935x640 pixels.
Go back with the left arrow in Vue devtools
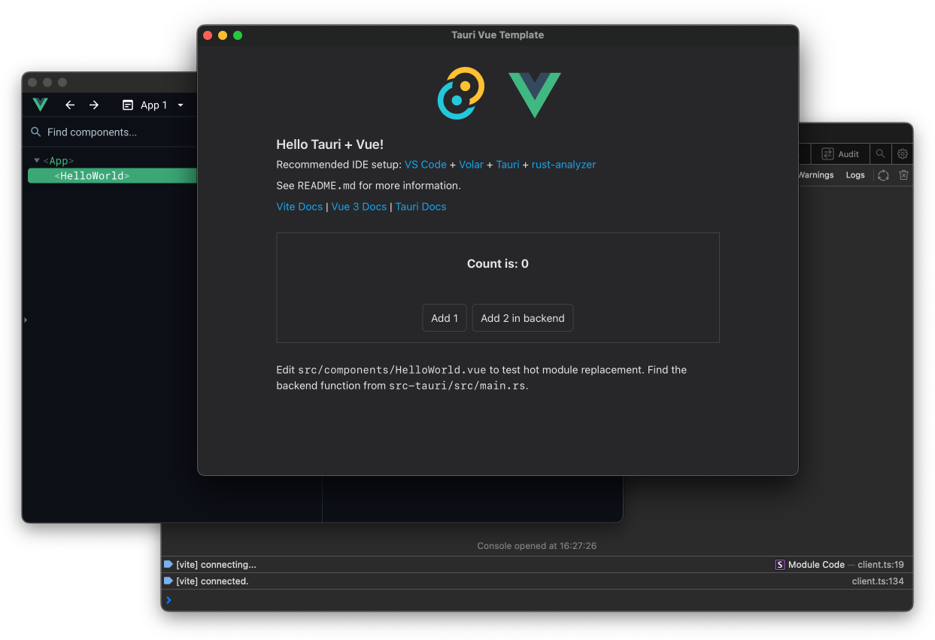[x=70, y=105]
